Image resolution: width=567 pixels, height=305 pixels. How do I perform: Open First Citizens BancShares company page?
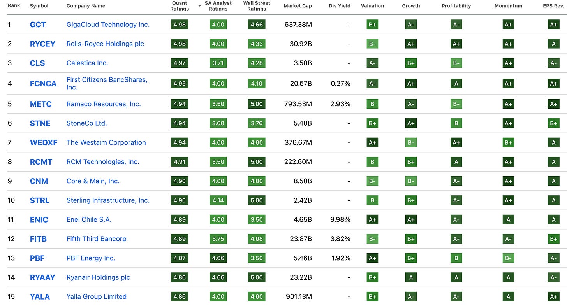point(107,84)
